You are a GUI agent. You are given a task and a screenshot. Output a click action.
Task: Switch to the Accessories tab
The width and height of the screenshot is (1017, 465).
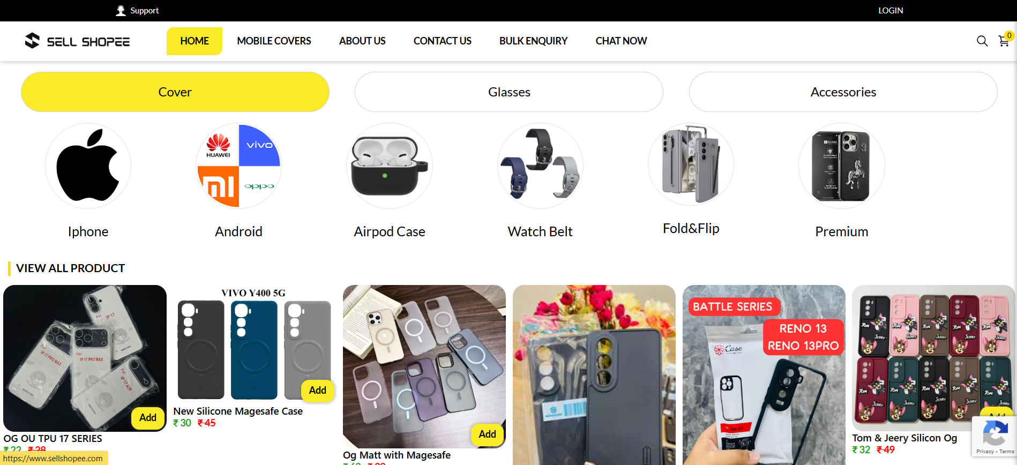click(843, 92)
